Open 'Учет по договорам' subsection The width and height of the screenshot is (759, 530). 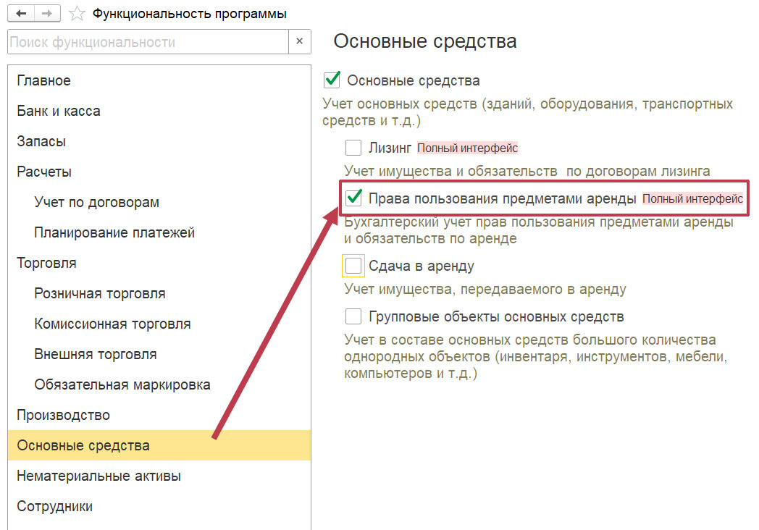[x=159, y=202]
